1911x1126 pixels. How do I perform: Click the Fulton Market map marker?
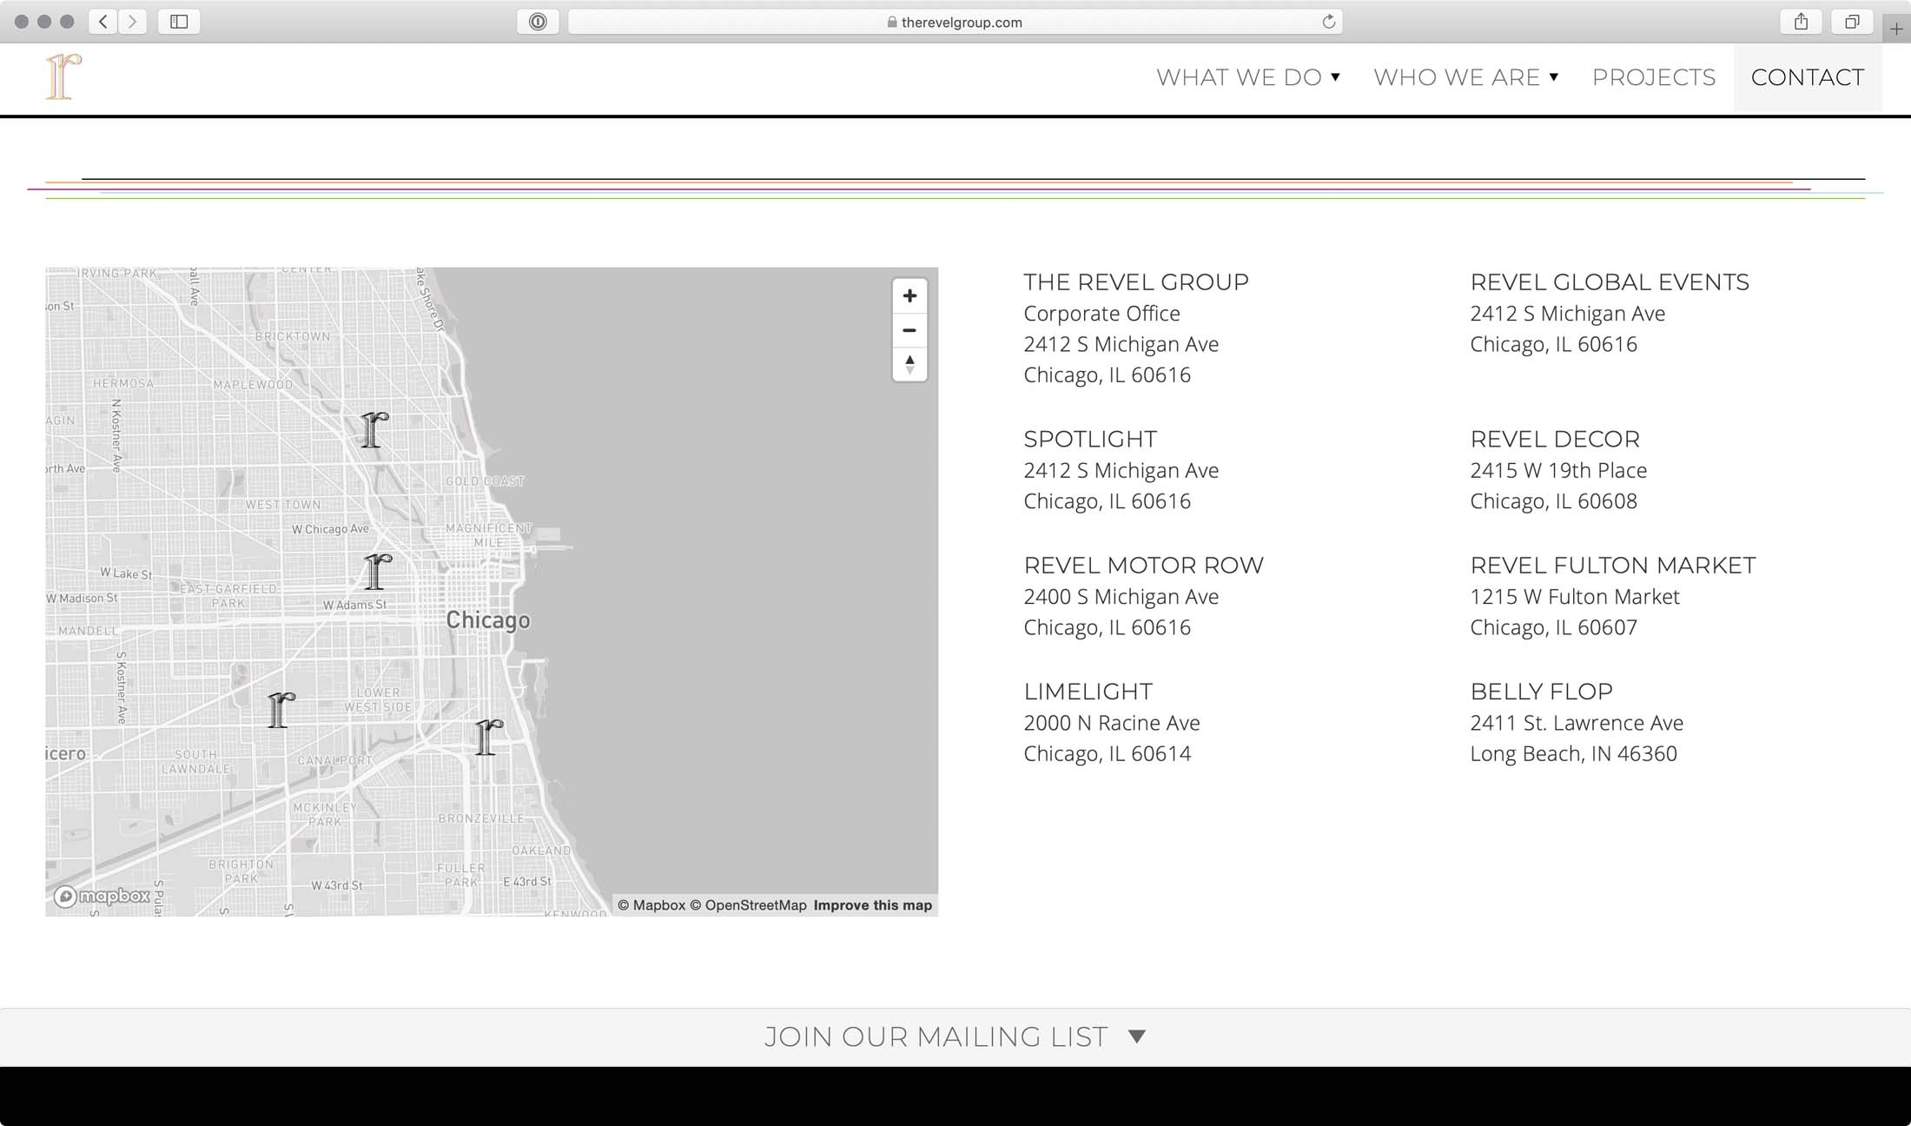[x=377, y=572]
